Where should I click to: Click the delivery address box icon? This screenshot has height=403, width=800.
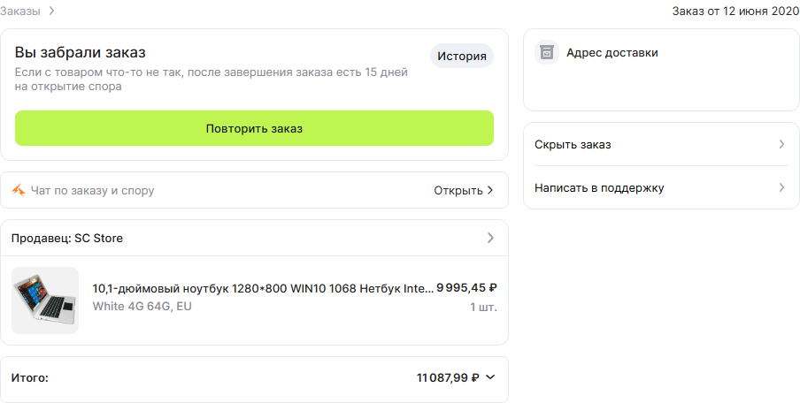(547, 52)
